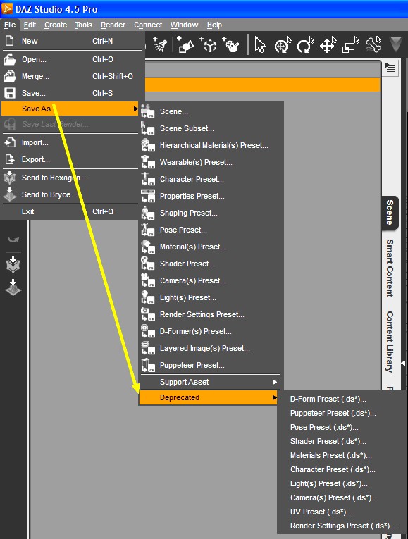
Task: Click the New document icon
Action: click(x=10, y=41)
